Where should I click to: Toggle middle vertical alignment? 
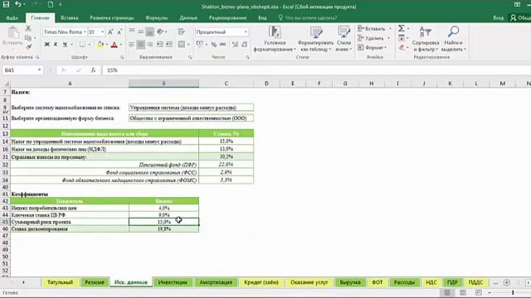140,31
